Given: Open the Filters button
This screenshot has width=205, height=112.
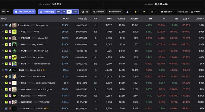Looking at the screenshot, I should [196, 12].
